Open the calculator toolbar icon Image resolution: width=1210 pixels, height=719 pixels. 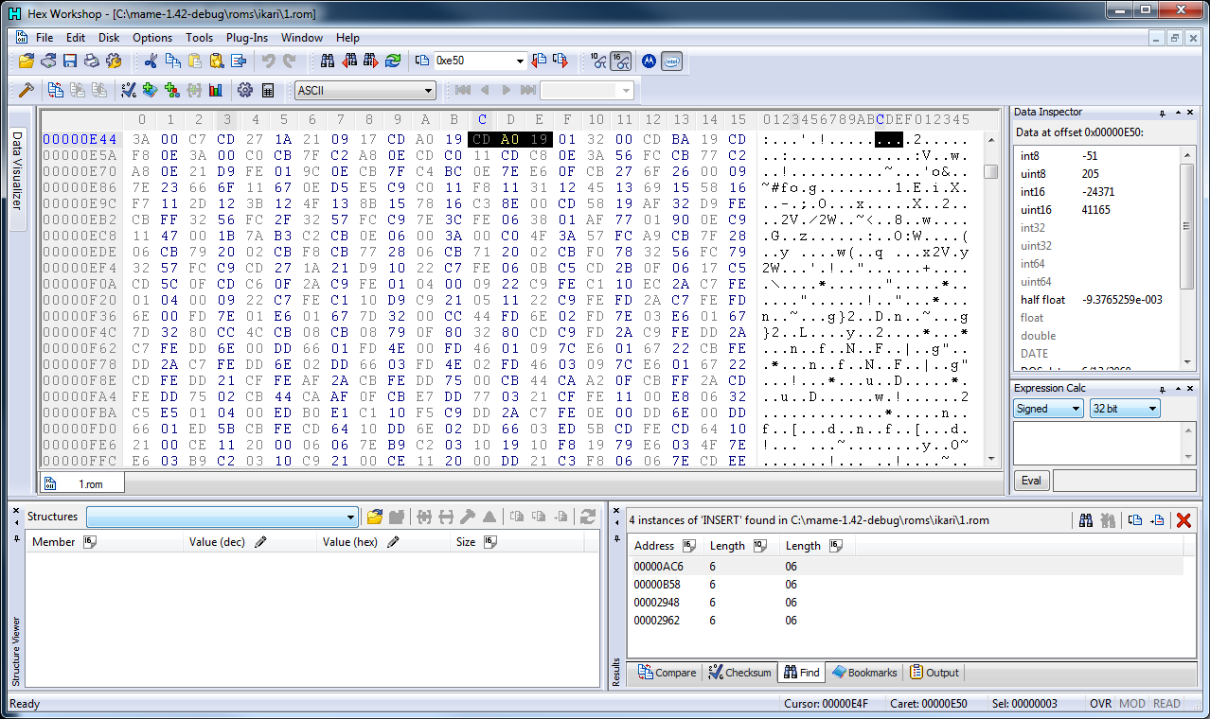click(268, 90)
